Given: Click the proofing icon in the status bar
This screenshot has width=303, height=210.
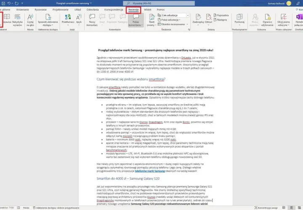Looking at the screenshot, I should pyautogui.click(x=19, y=207).
